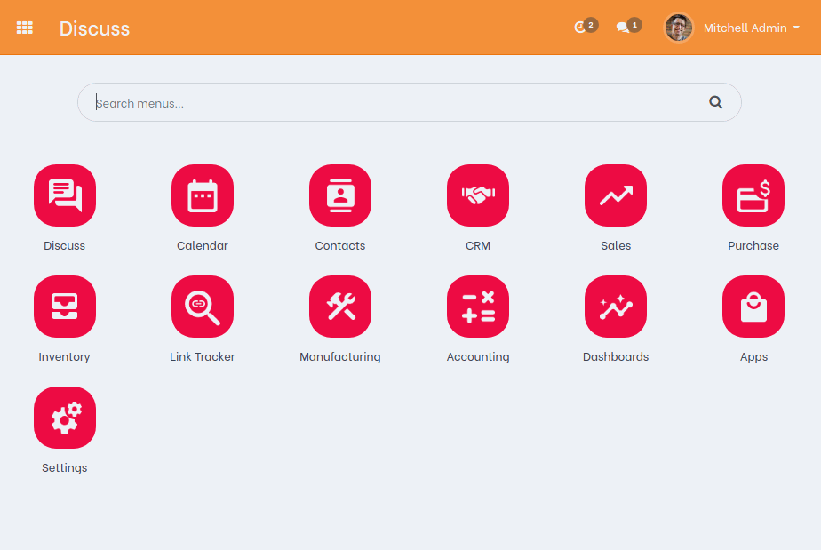
Task: Launch the Link Tracker app
Action: [x=203, y=307]
